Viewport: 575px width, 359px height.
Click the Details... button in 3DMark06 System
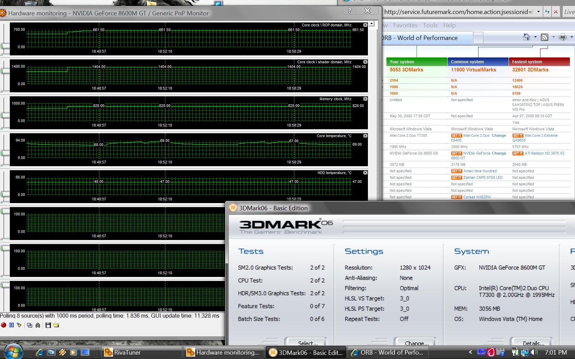pyautogui.click(x=531, y=342)
